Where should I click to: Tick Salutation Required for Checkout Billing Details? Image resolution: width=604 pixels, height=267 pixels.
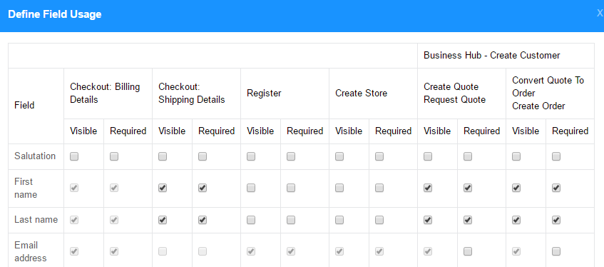[114, 156]
